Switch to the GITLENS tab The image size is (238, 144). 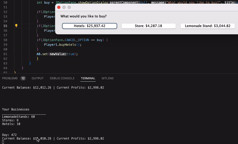[107, 78]
